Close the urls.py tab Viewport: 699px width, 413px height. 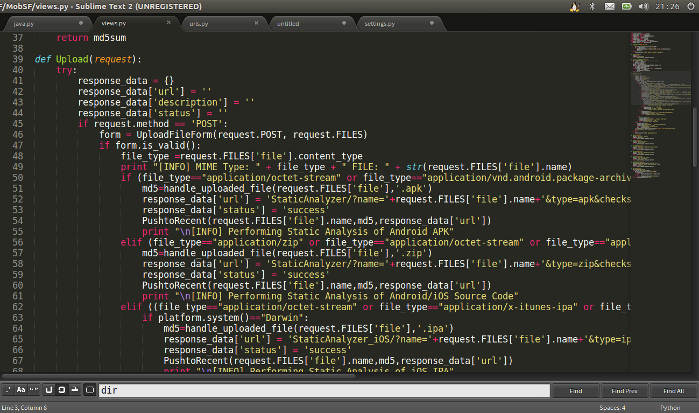pos(256,23)
